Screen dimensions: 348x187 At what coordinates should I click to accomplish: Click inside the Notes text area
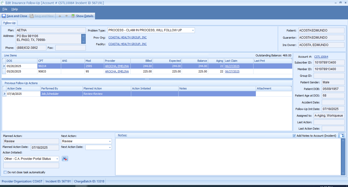[x=228, y=157]
